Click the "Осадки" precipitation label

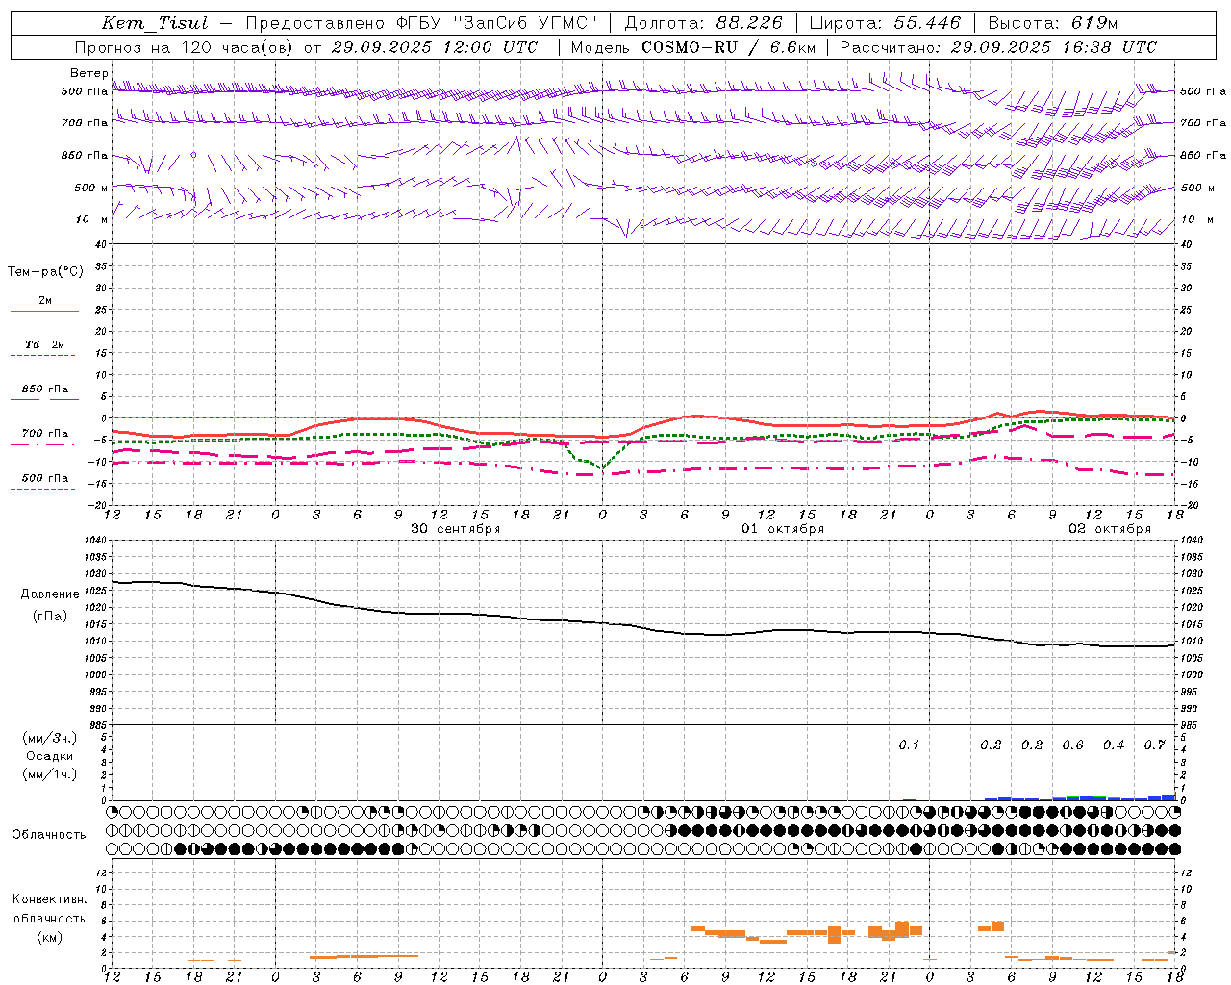point(50,756)
